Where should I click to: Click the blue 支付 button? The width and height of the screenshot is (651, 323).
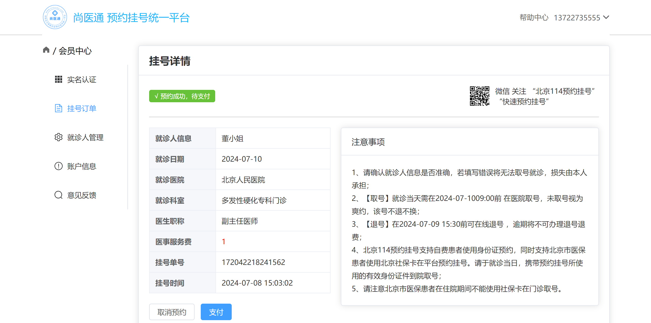(216, 312)
